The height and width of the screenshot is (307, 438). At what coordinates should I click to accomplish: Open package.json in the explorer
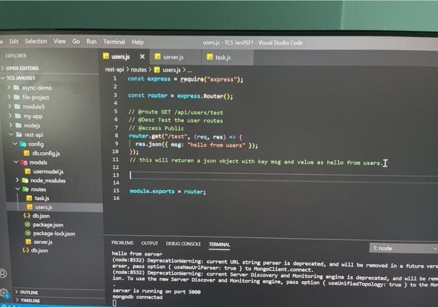(x=48, y=224)
